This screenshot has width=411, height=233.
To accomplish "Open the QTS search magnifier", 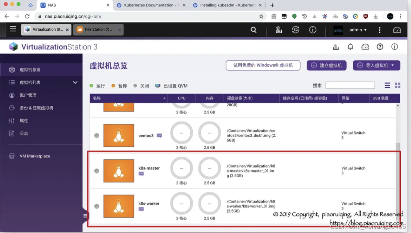I will [x=254, y=30].
